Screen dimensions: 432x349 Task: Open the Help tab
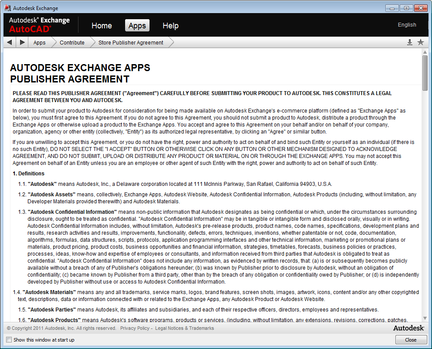coord(170,26)
